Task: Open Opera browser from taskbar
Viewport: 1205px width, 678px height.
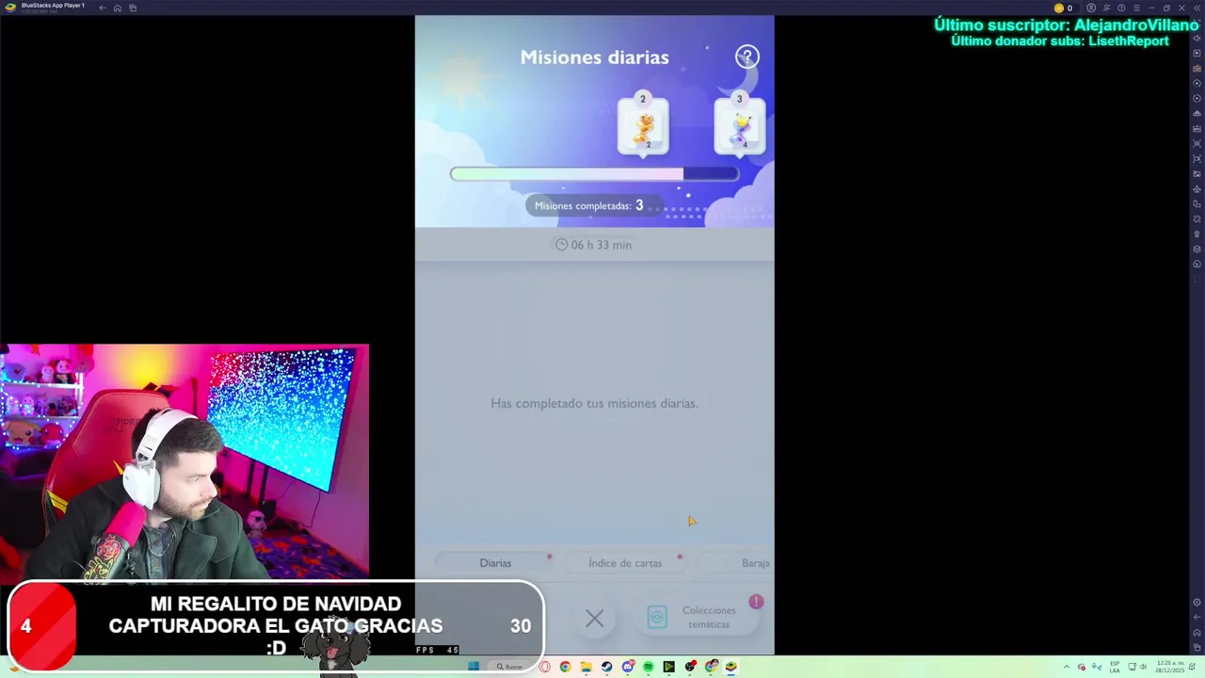Action: pyautogui.click(x=544, y=667)
